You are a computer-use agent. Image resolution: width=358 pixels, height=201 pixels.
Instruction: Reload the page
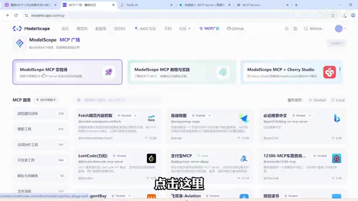pos(16,15)
